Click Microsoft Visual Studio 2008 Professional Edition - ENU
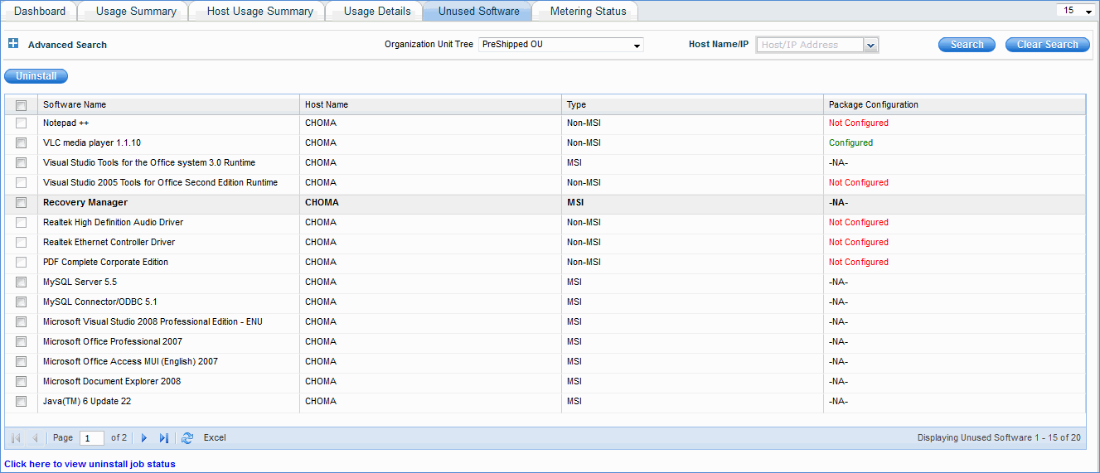The image size is (1100, 473). [x=153, y=321]
